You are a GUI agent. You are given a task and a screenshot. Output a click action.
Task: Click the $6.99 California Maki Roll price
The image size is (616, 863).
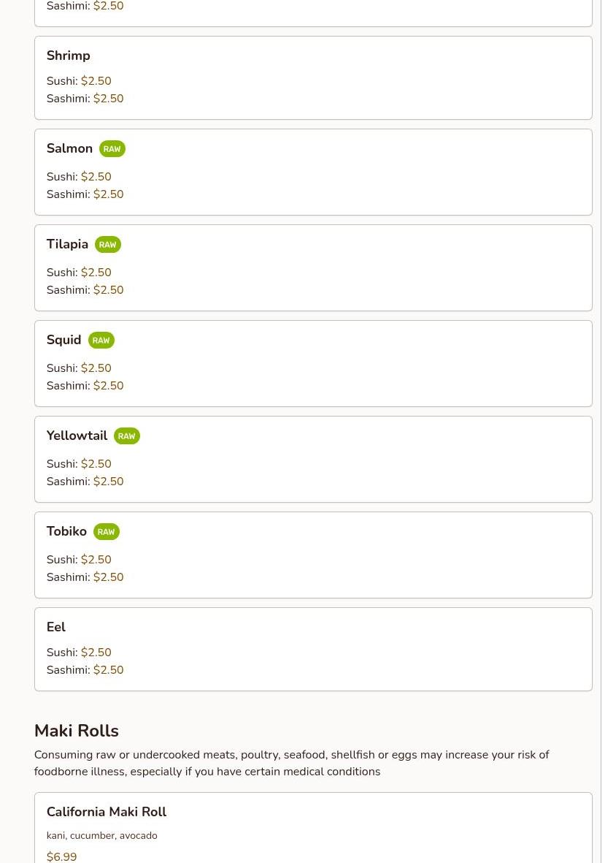click(x=61, y=856)
